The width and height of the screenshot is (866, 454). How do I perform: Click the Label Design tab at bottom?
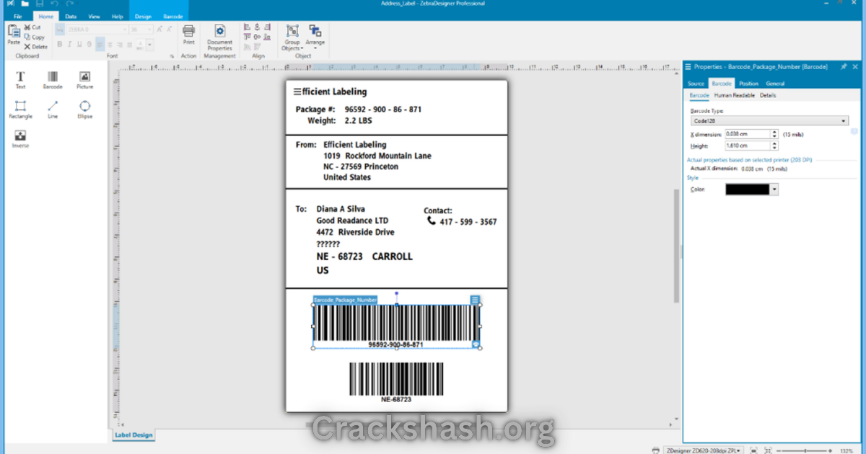[x=134, y=435]
